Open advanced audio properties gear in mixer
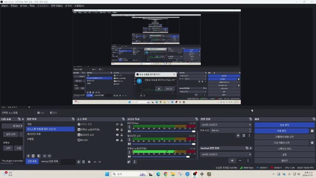This screenshot has height=178, width=316. coord(129,162)
